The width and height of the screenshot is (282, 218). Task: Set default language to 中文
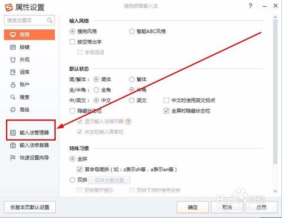(96, 101)
